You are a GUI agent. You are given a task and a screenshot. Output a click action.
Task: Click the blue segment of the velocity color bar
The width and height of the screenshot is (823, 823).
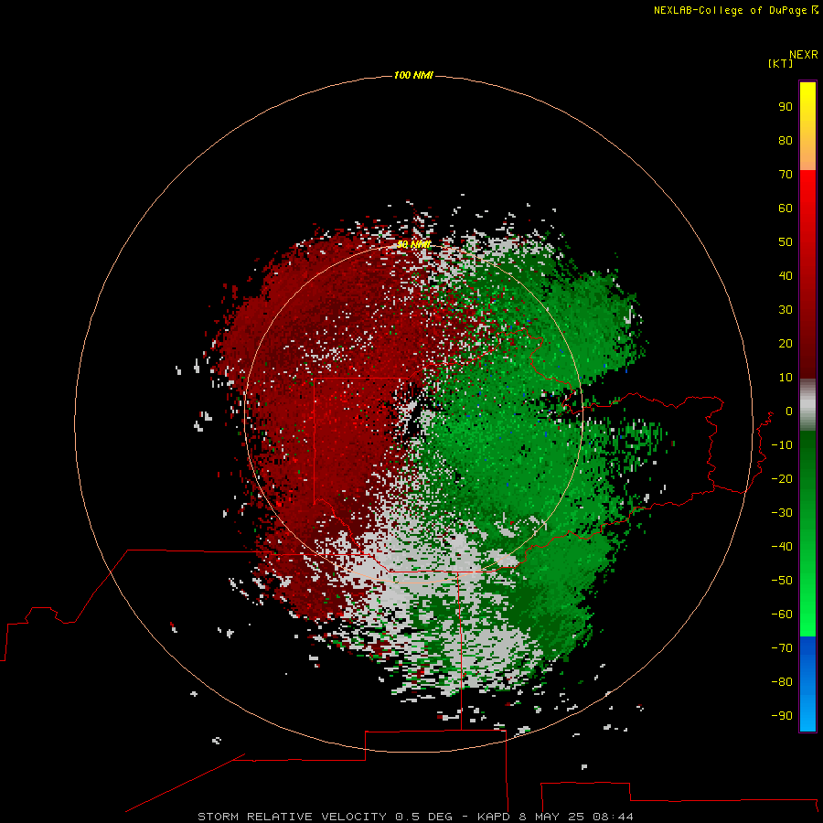coord(807,684)
